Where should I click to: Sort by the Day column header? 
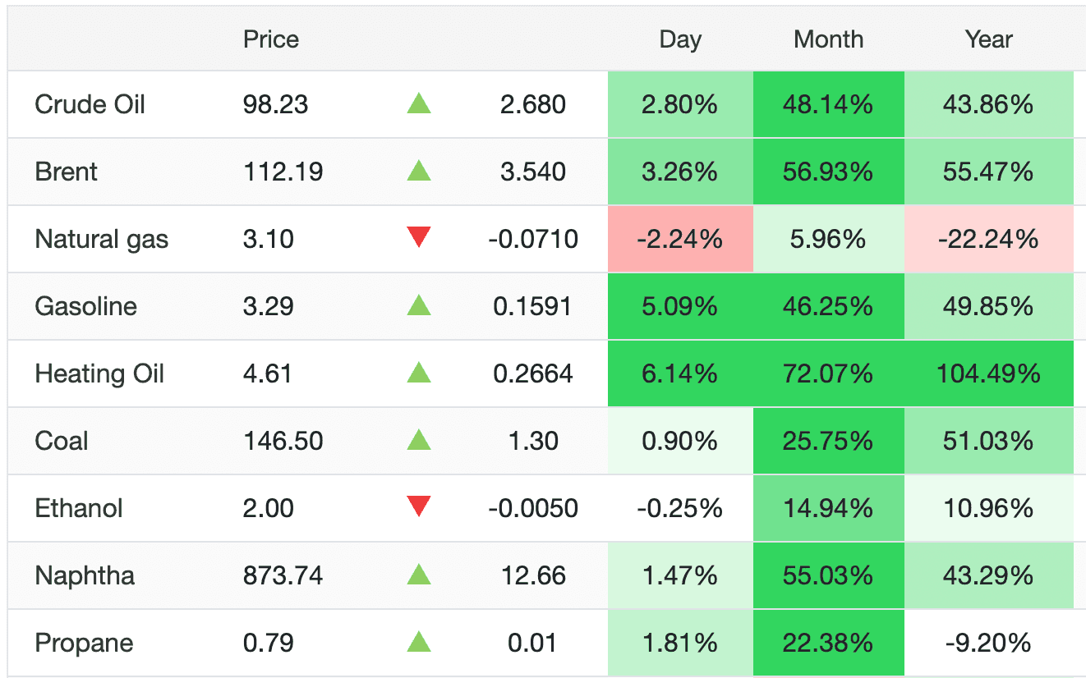pyautogui.click(x=680, y=39)
